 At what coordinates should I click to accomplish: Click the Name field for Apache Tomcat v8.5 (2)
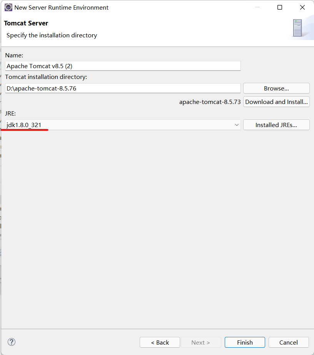[x=123, y=66]
